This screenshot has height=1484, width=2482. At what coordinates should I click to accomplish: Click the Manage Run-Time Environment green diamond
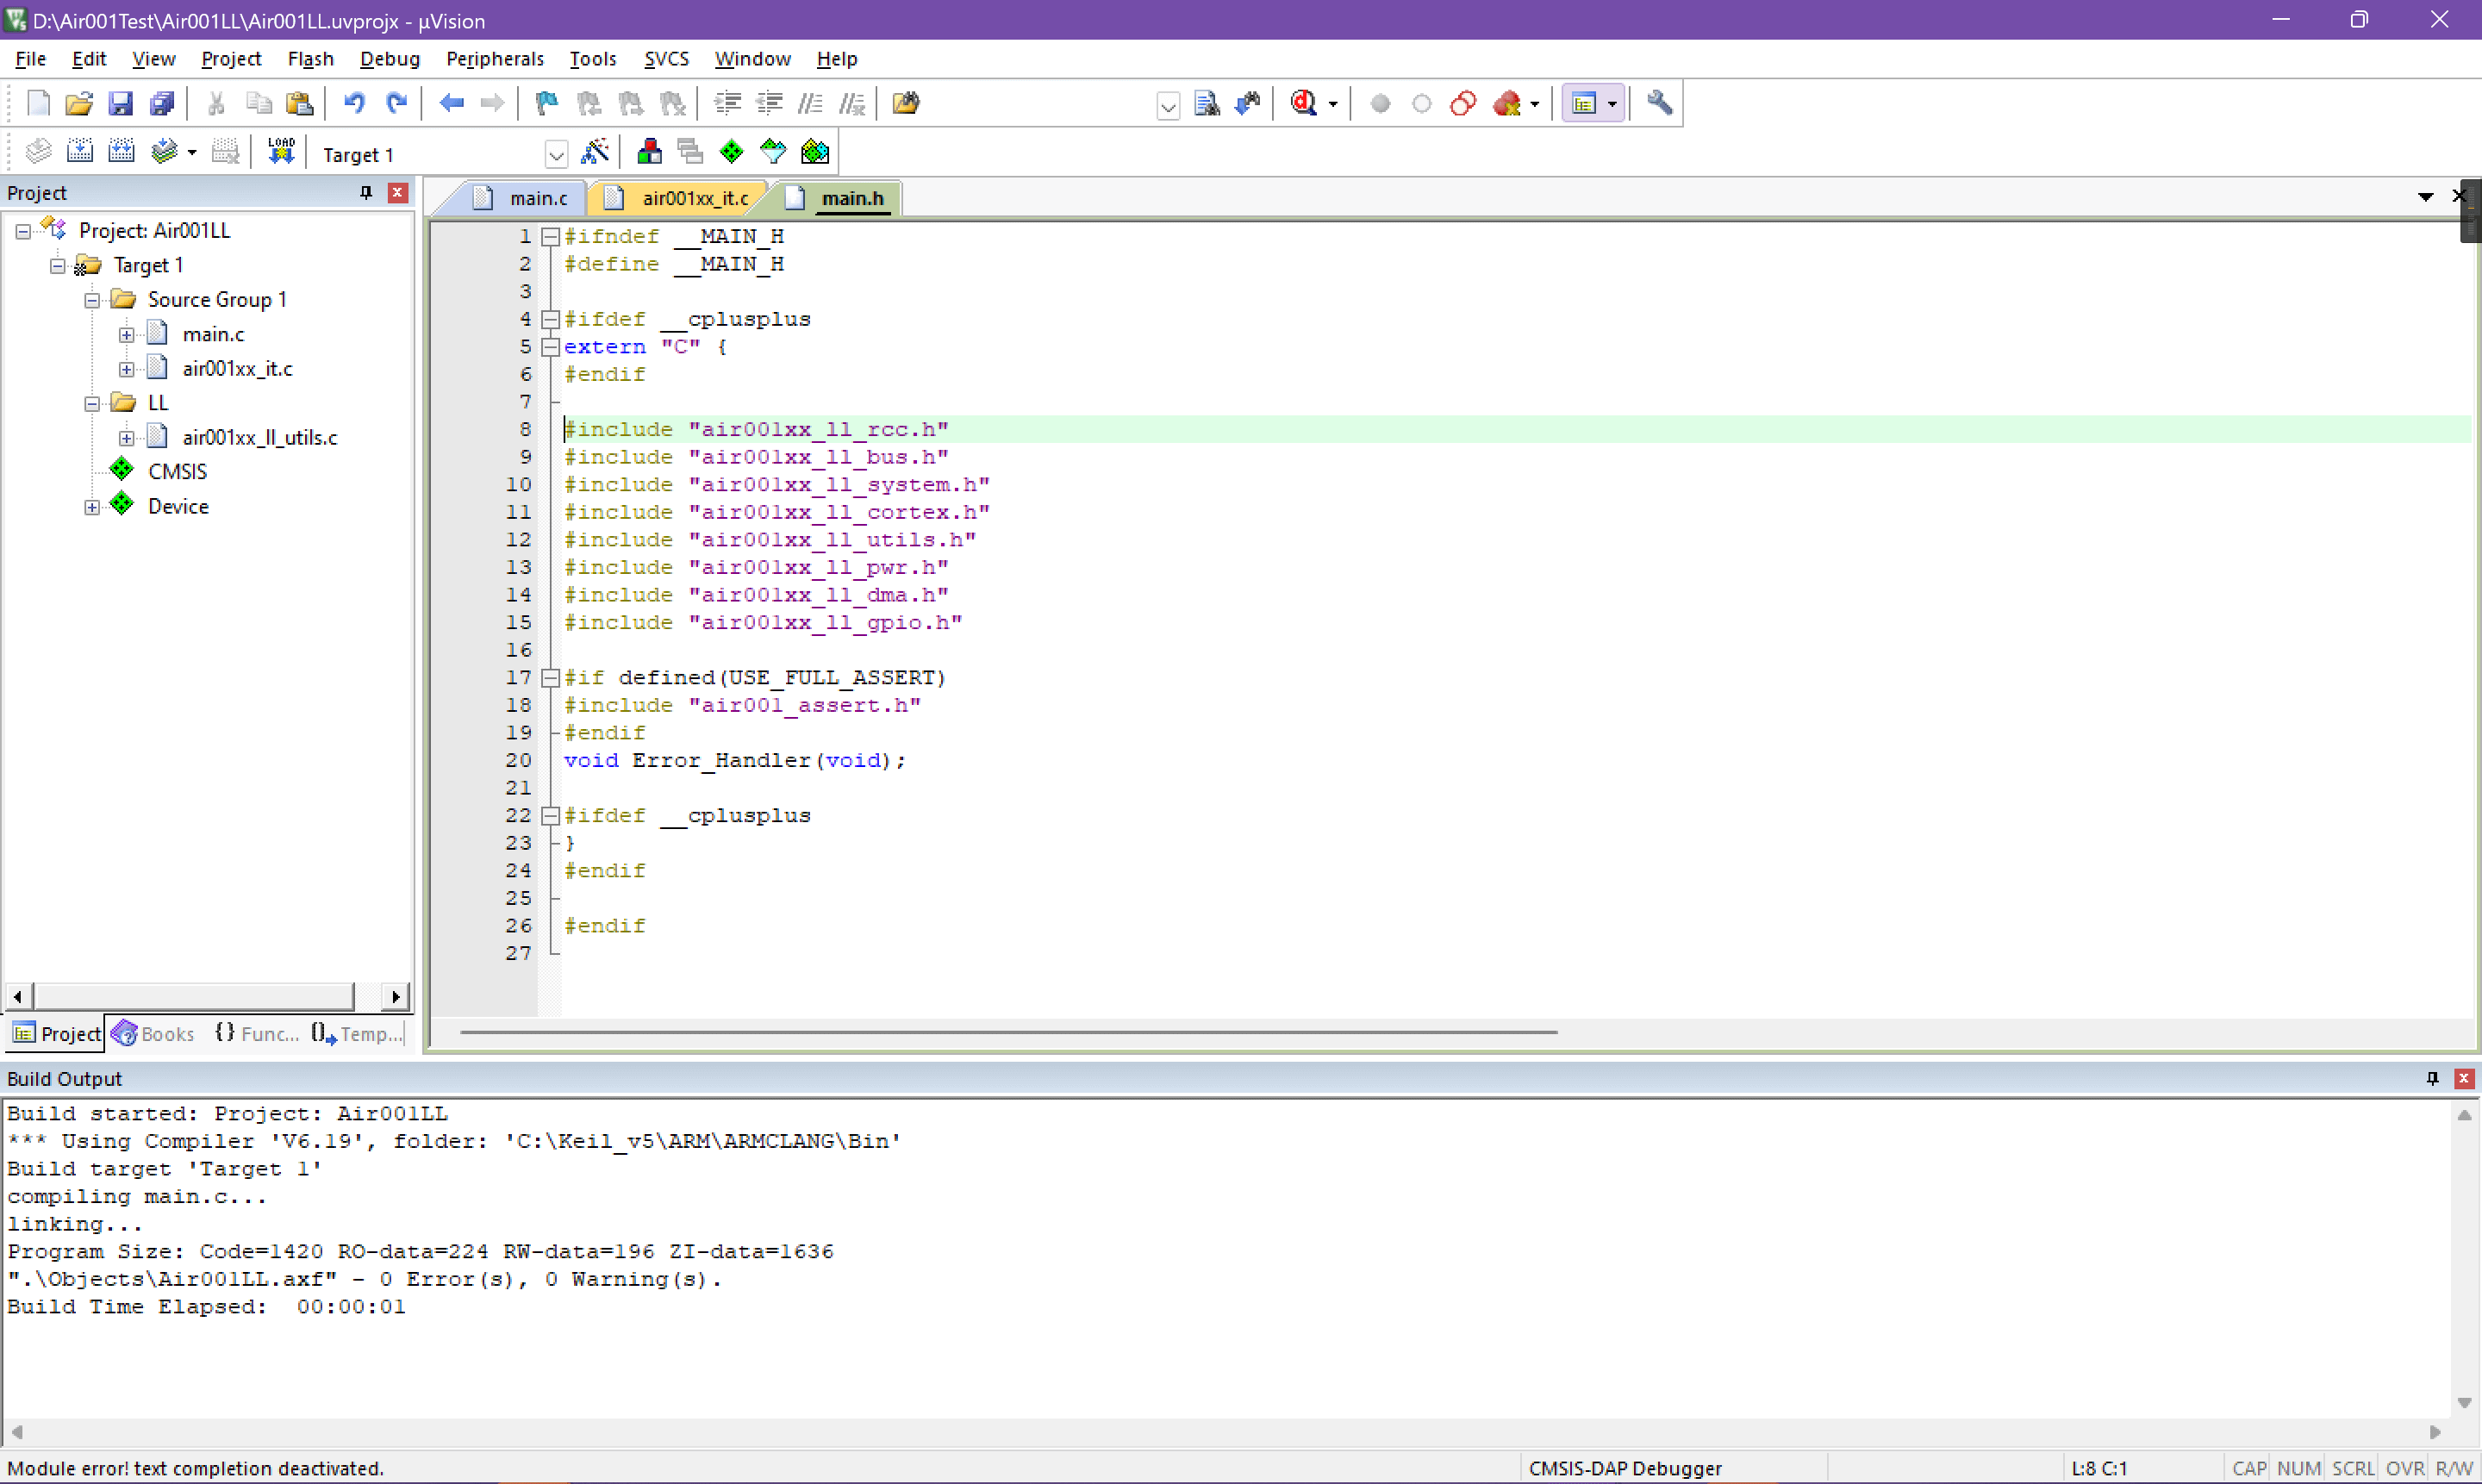(732, 152)
